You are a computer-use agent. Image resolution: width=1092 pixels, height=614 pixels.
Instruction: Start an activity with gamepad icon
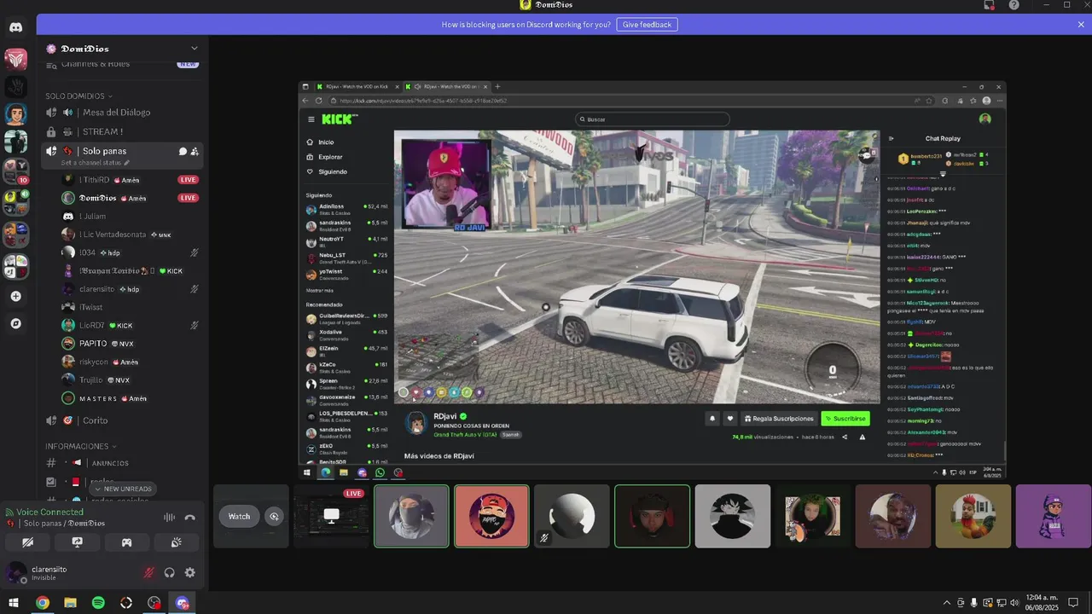126,542
